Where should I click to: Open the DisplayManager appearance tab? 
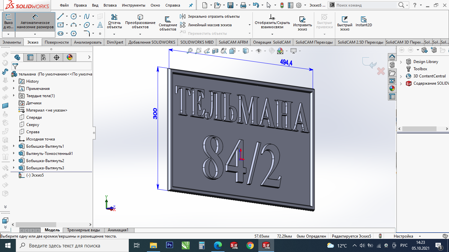click(x=69, y=57)
